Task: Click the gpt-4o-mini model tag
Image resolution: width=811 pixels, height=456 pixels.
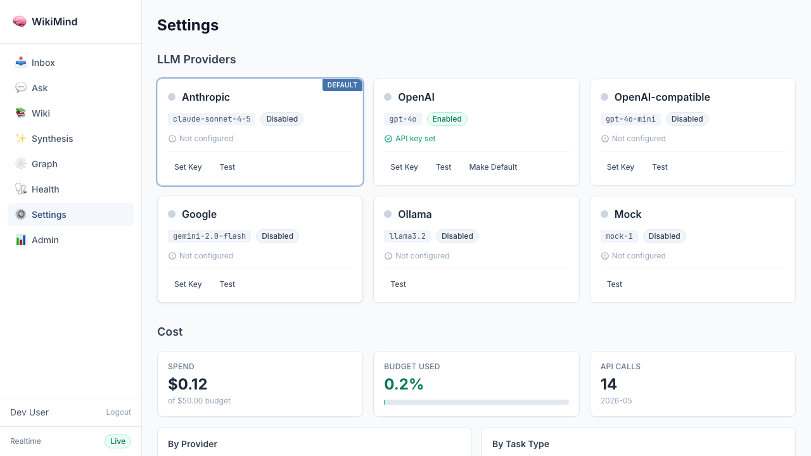Action: (x=630, y=119)
